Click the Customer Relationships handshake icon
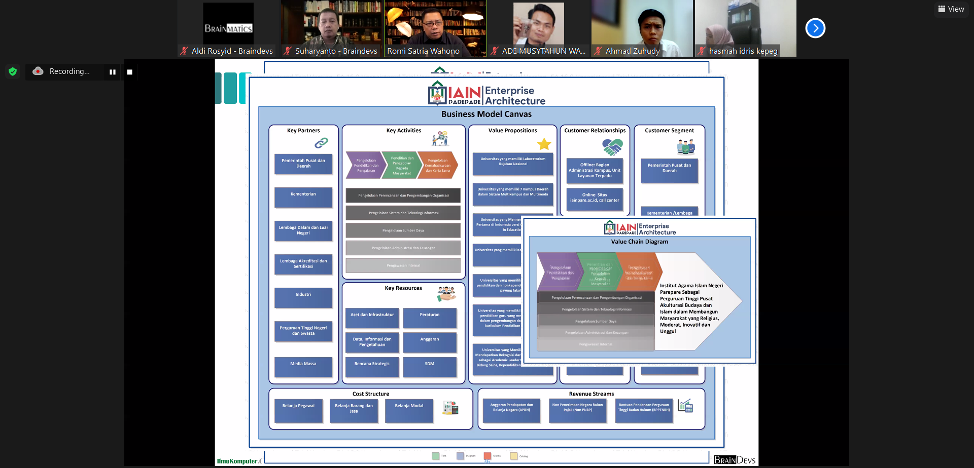This screenshot has width=974, height=468. pyautogui.click(x=612, y=147)
